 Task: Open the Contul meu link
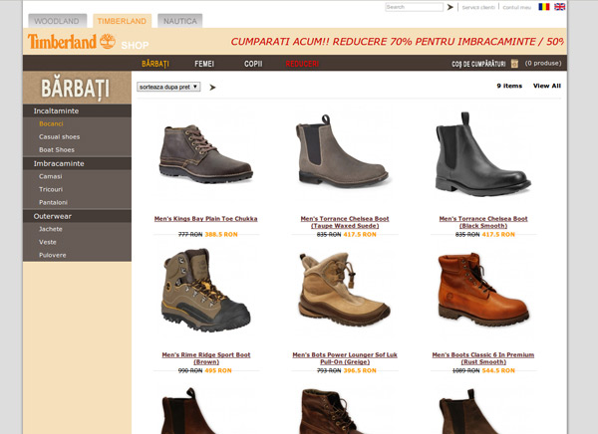[x=516, y=7]
